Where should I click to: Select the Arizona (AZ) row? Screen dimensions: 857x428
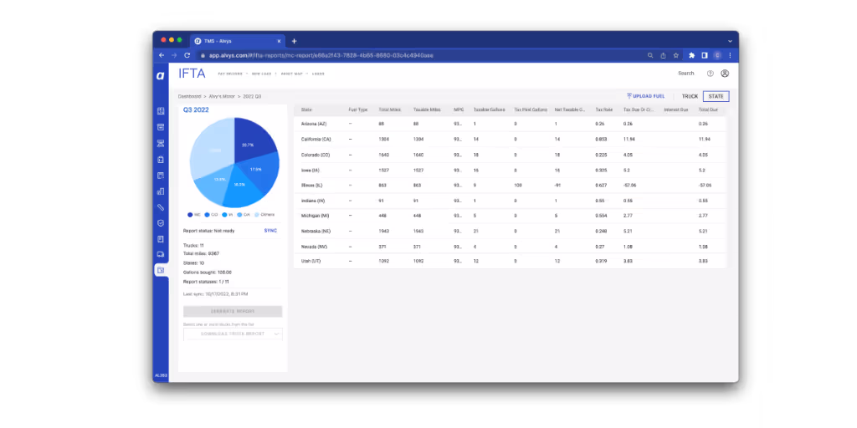510,124
